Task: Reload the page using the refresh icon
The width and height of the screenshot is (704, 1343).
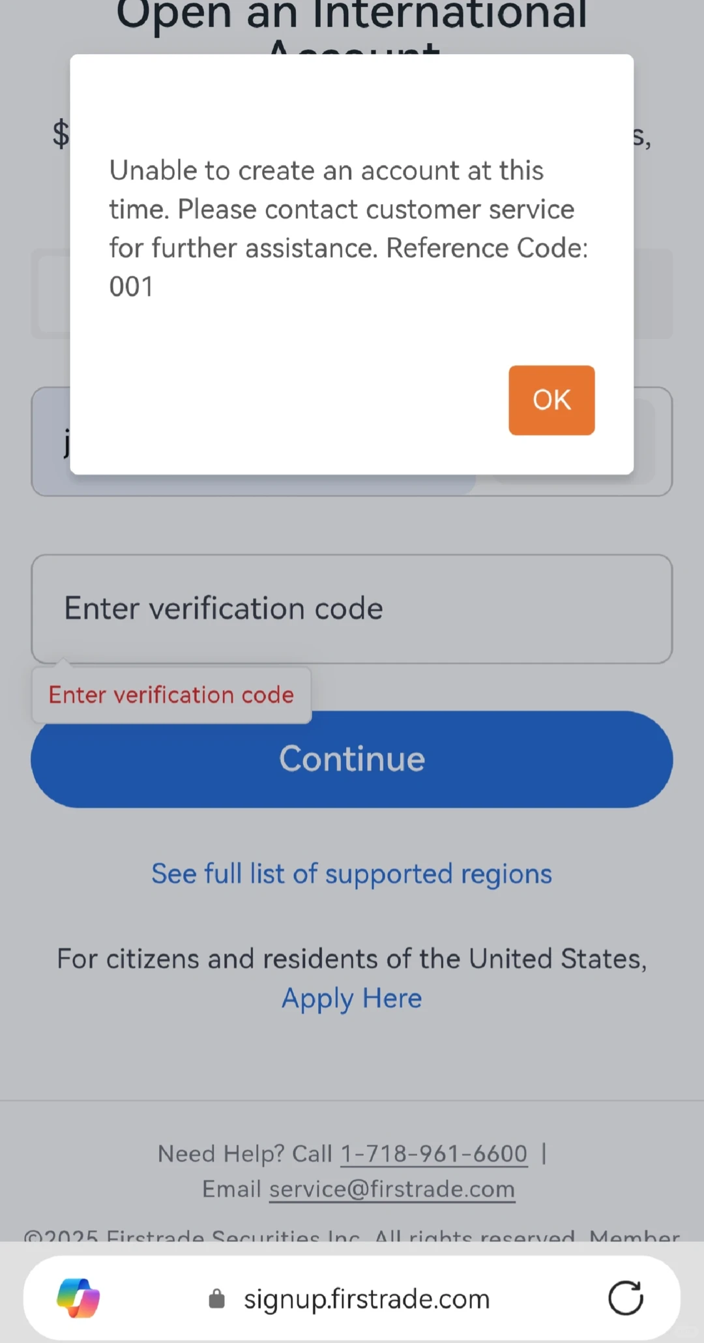Action: [626, 1297]
